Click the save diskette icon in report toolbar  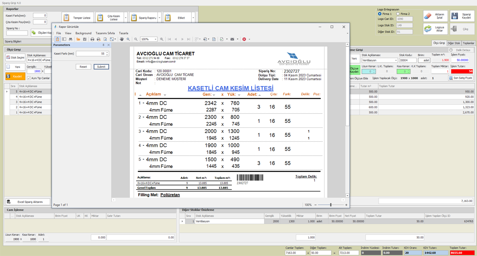[85, 39]
